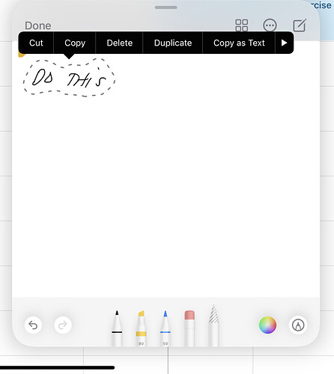Open the circled ellipsis options menu
Image resolution: width=334 pixels, height=374 pixels.
(x=270, y=25)
